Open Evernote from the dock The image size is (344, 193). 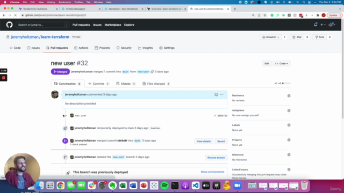click(x=112, y=185)
